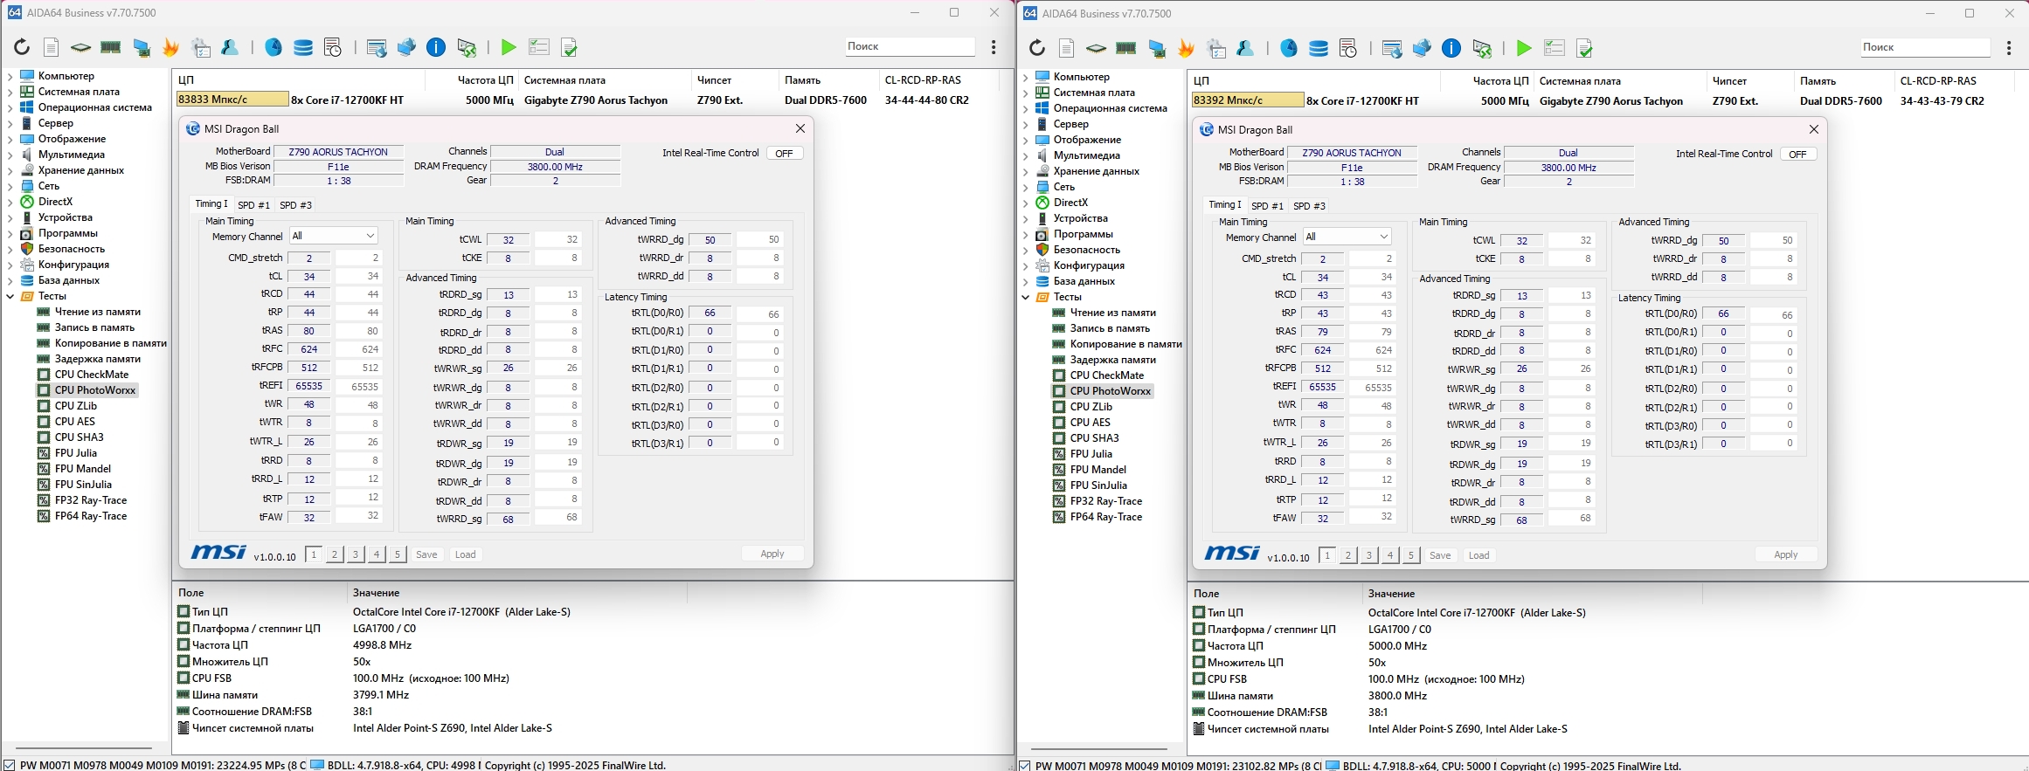The width and height of the screenshot is (2029, 771).
Task: Click Save button in left Dragon Ball dialog
Action: (426, 554)
